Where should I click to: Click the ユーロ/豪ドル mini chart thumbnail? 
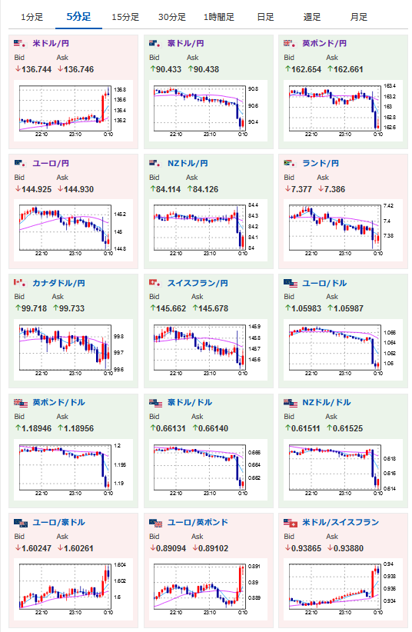[73, 589]
